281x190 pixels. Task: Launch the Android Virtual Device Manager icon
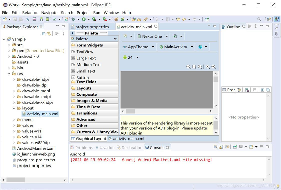48,19
